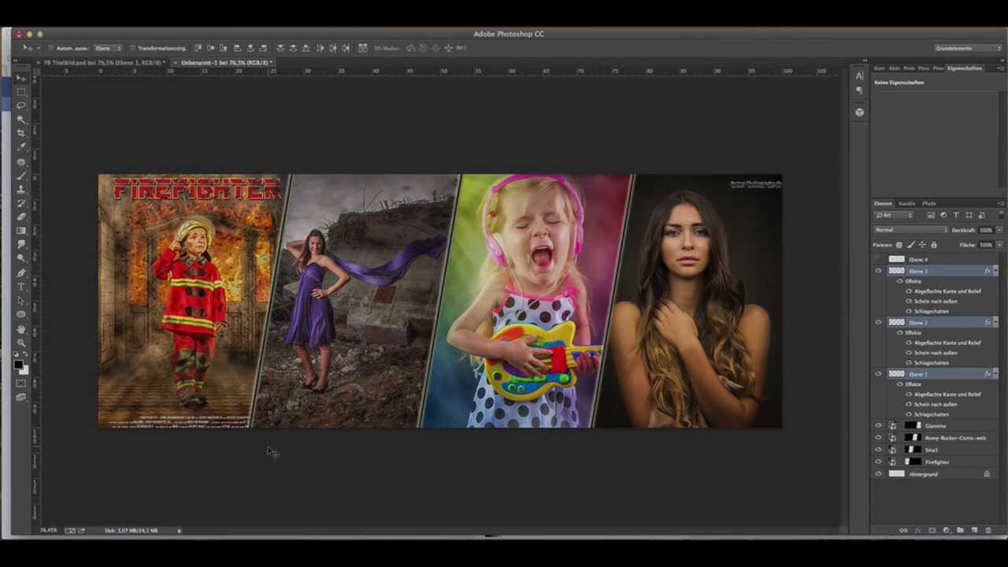Select the Path Selection tool
Image resolution: width=1008 pixels, height=567 pixels.
coord(21,301)
